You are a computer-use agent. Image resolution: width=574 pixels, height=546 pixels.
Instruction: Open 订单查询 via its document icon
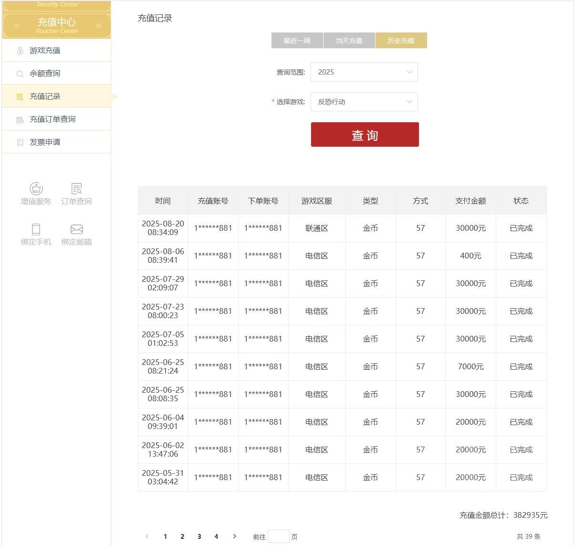[76, 189]
